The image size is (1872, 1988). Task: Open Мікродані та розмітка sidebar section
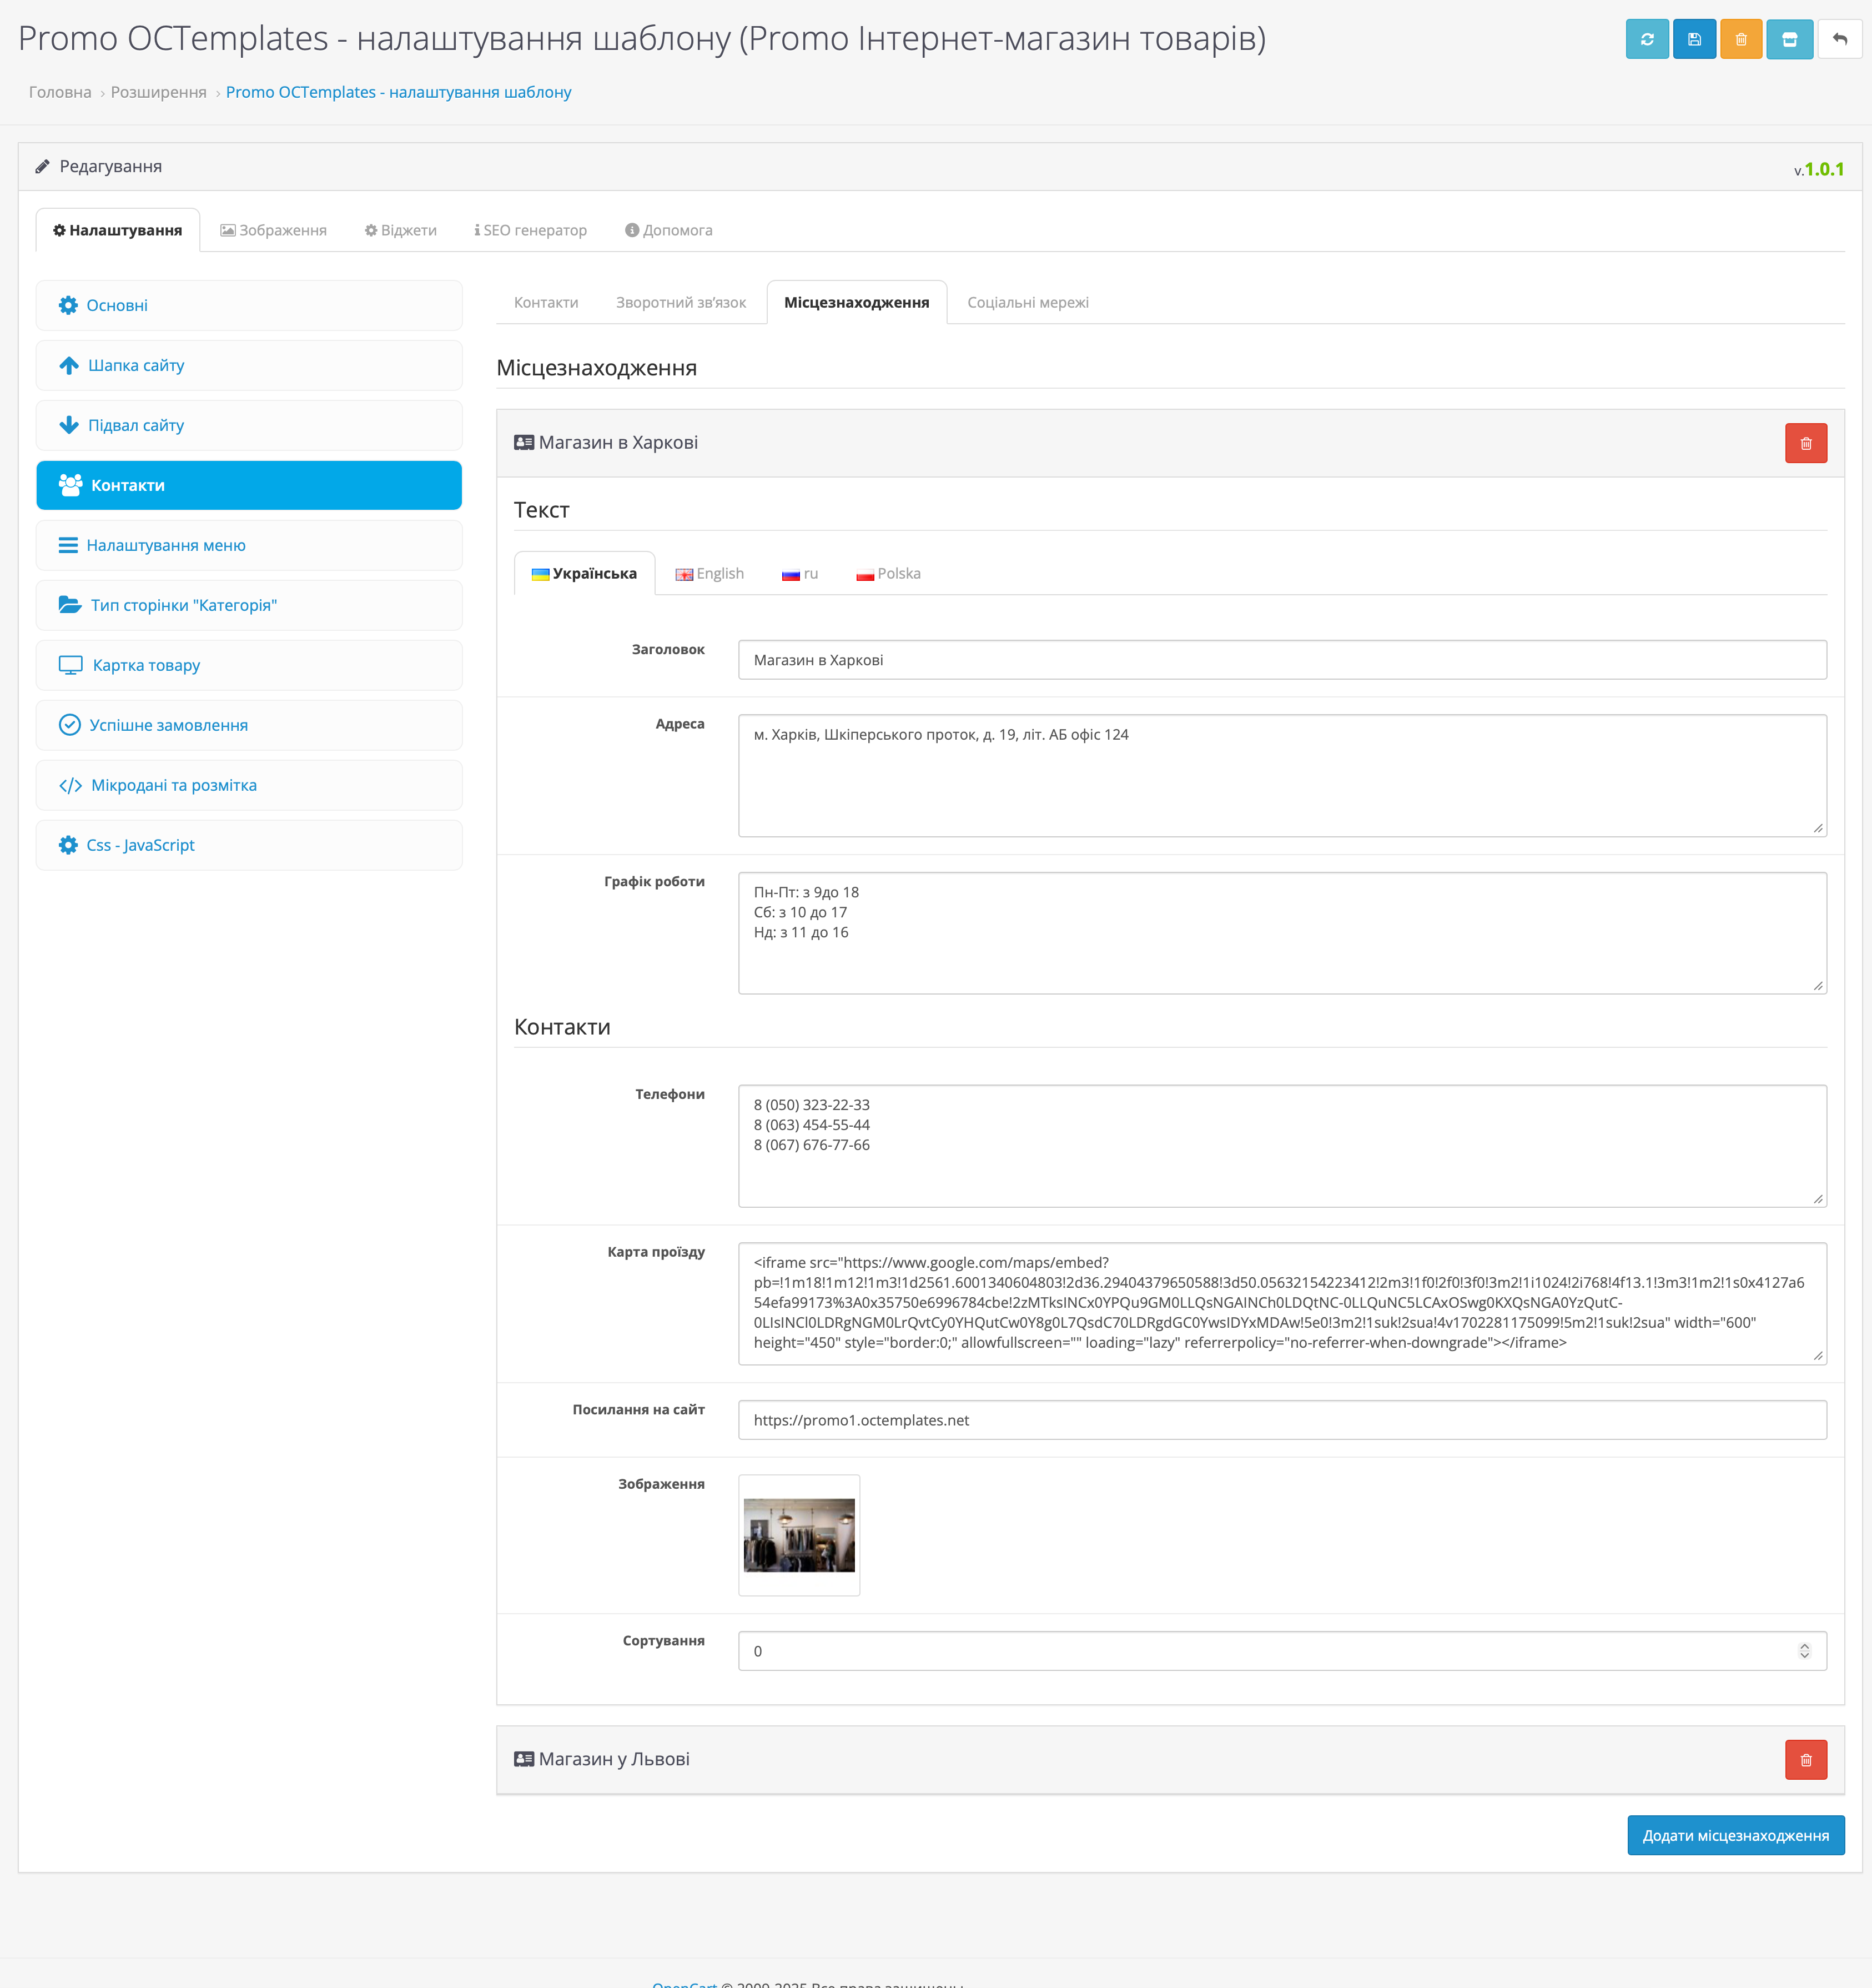click(x=173, y=785)
